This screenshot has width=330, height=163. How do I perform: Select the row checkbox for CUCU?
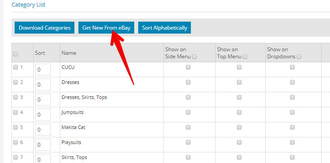pyautogui.click(x=16, y=67)
